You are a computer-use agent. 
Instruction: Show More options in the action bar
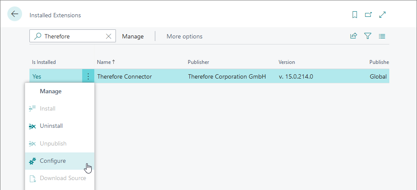click(184, 36)
